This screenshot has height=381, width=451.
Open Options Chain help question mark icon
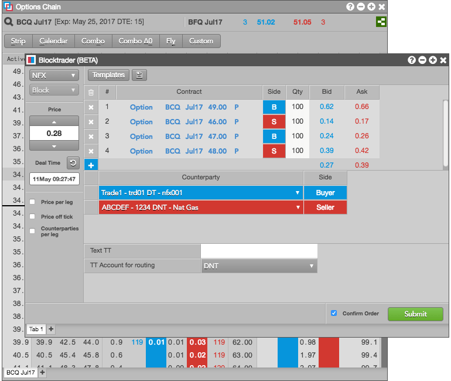[350, 6]
